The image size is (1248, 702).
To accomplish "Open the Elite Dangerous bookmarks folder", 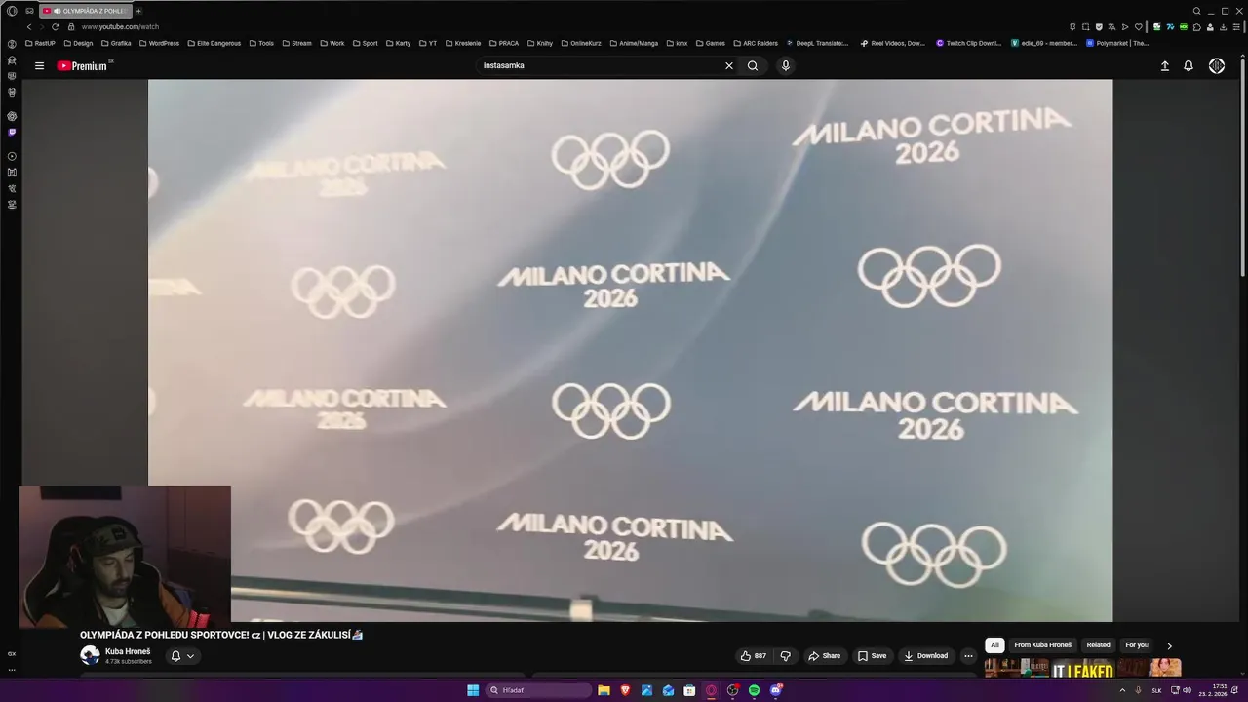I will [214, 44].
